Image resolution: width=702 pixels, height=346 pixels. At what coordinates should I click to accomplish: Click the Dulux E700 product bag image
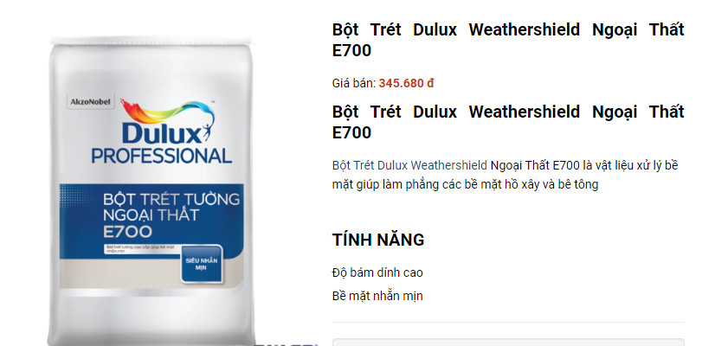[x=152, y=190]
